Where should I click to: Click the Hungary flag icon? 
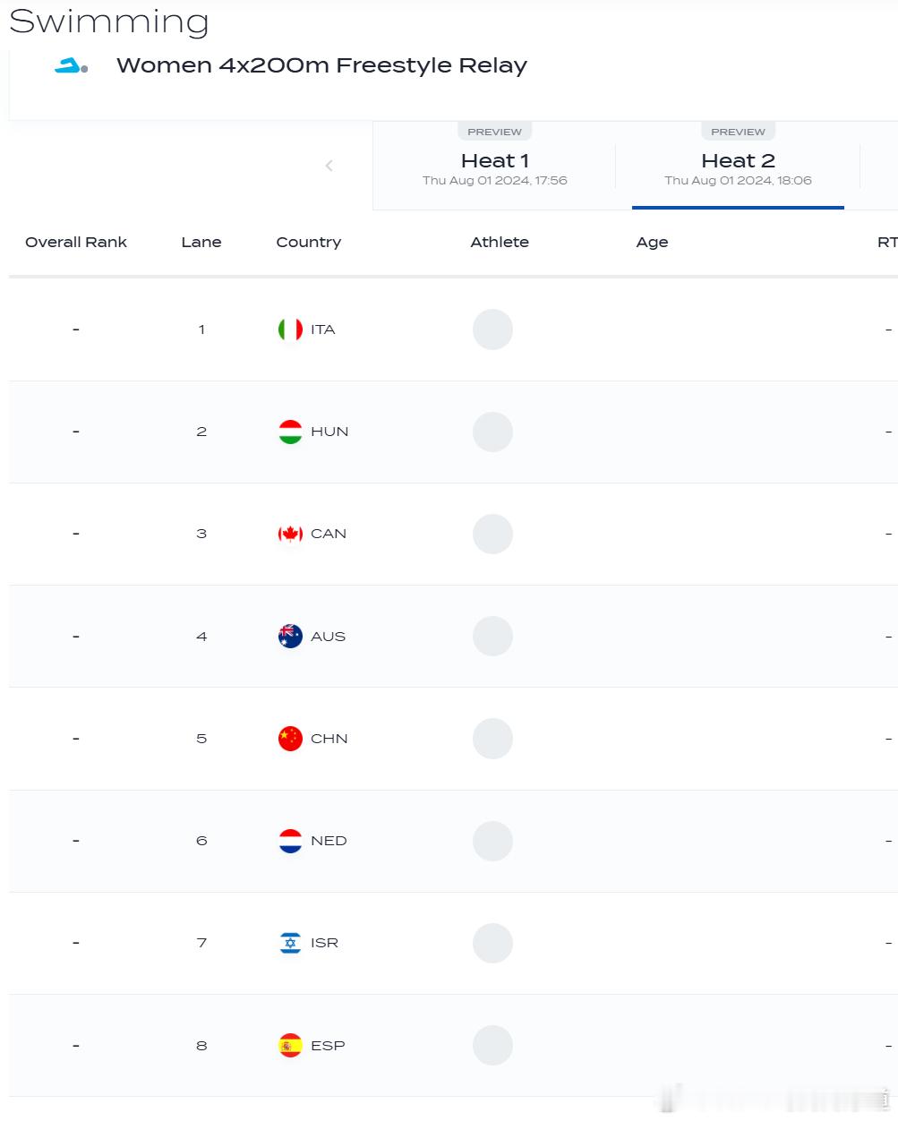click(x=290, y=432)
